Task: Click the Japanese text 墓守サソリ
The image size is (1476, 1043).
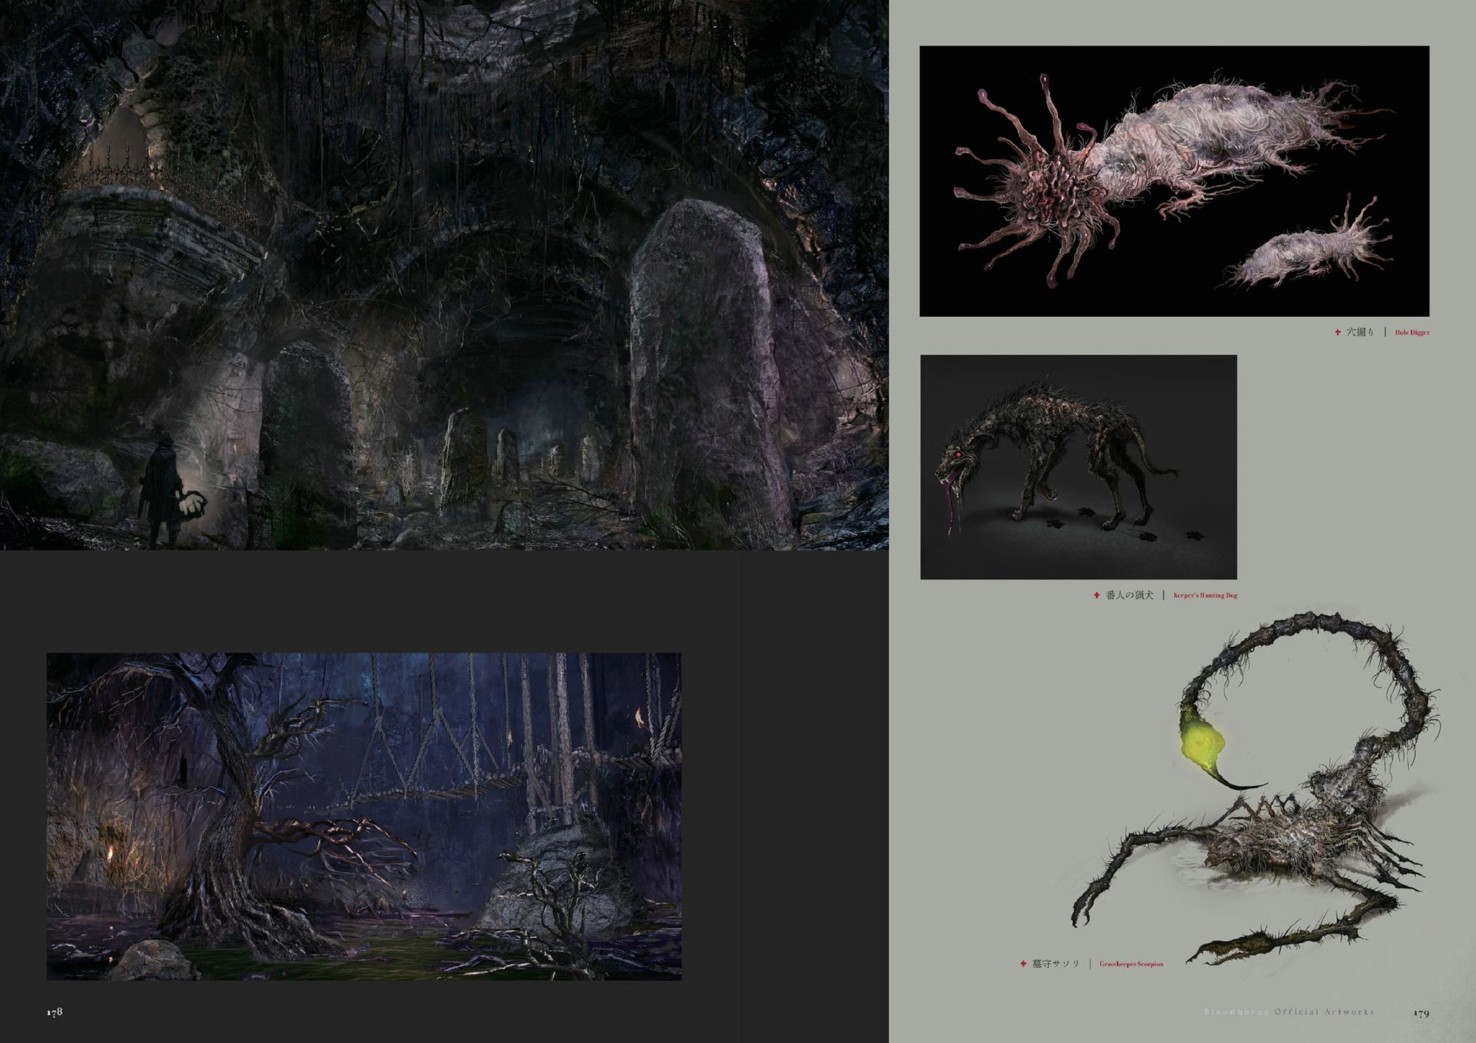Action: pos(1056,964)
